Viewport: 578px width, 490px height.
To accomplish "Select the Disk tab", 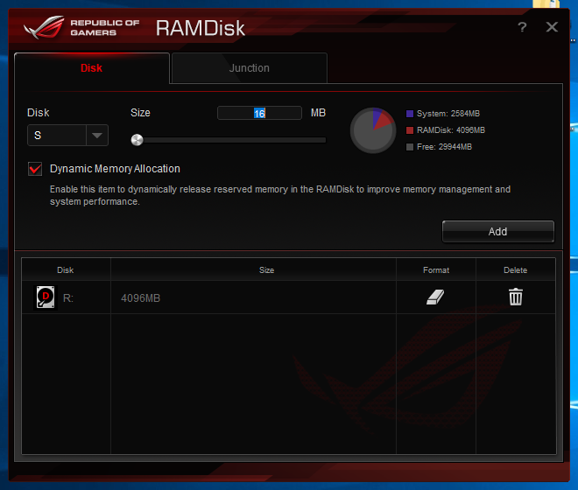I will pyautogui.click(x=92, y=68).
